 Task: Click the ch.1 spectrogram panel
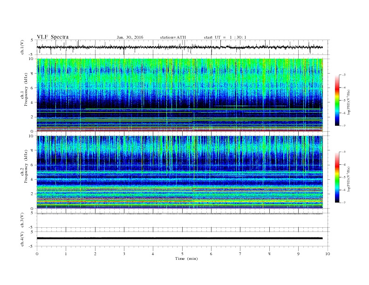(179, 95)
